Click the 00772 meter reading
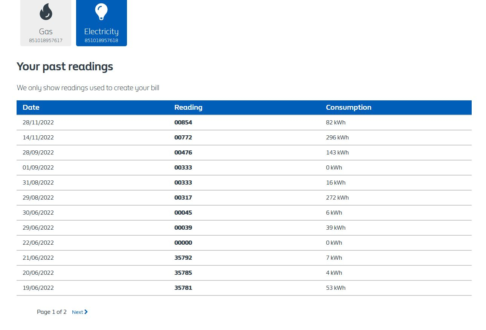486x330 pixels. pyautogui.click(x=183, y=138)
